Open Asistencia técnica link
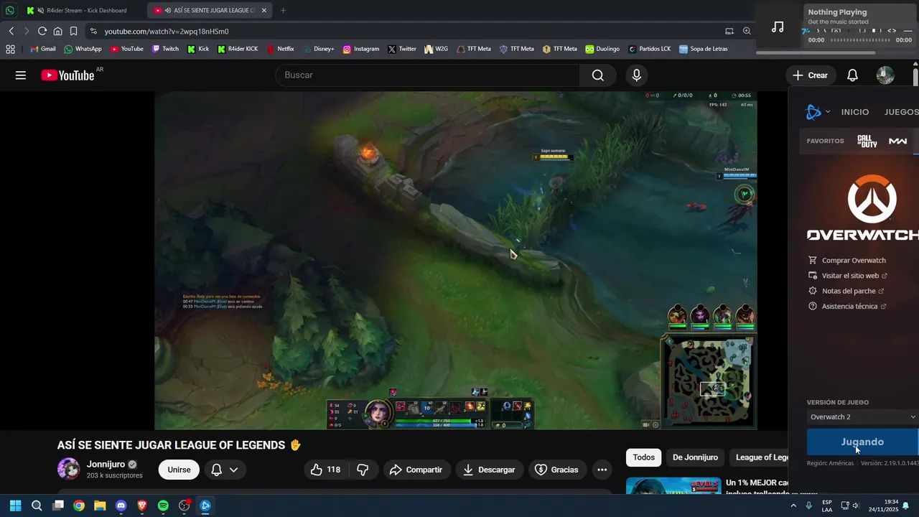This screenshot has height=517, width=919. pos(847,307)
